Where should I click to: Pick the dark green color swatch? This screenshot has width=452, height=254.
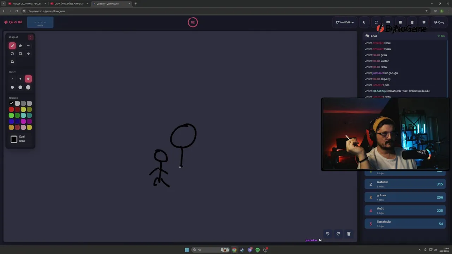17,115
